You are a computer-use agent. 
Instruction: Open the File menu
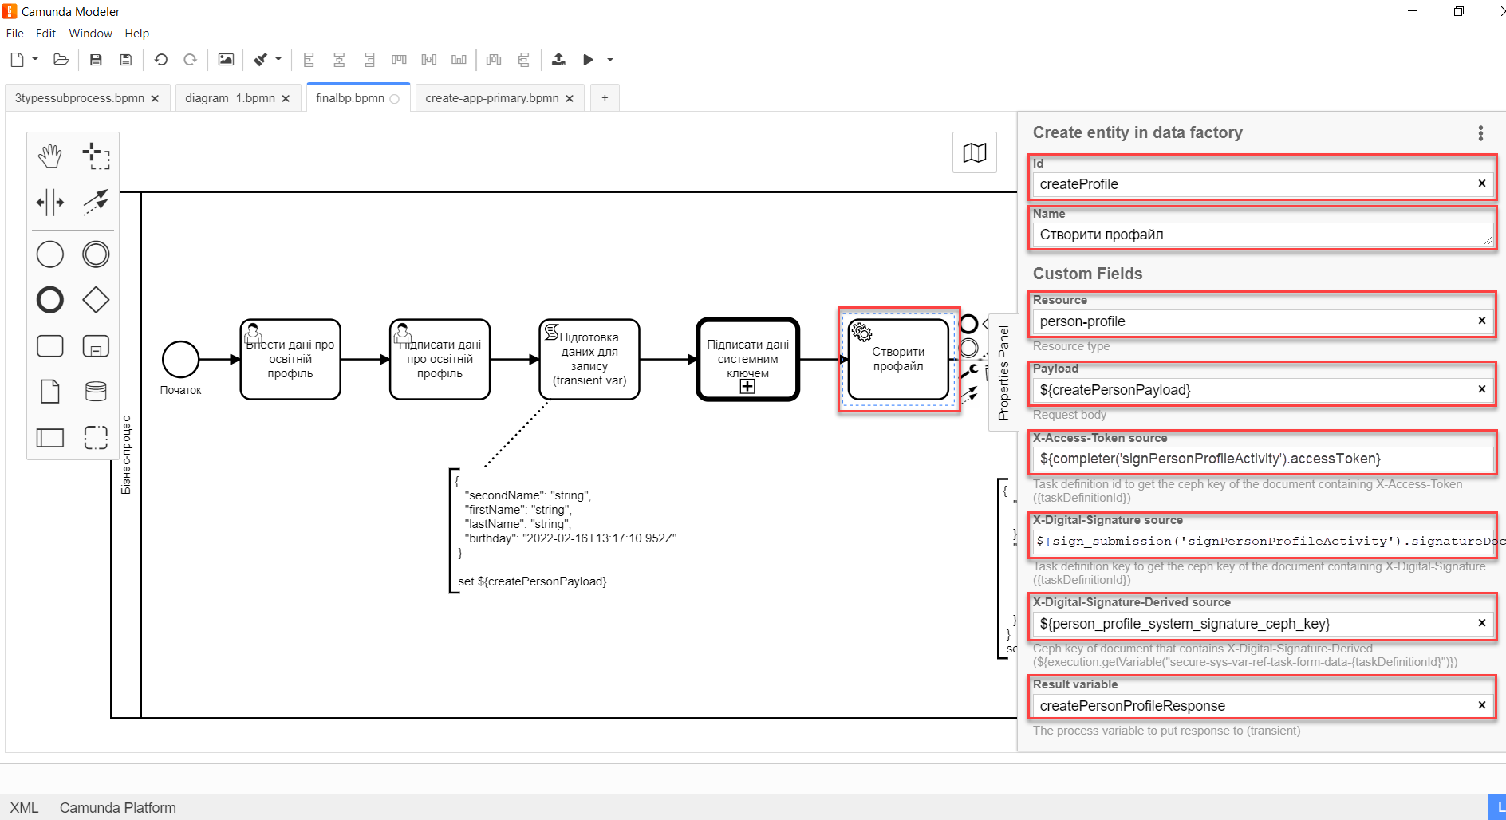point(14,34)
